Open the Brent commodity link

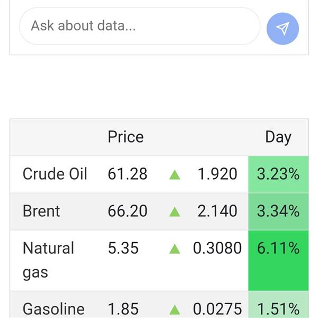[41, 211]
